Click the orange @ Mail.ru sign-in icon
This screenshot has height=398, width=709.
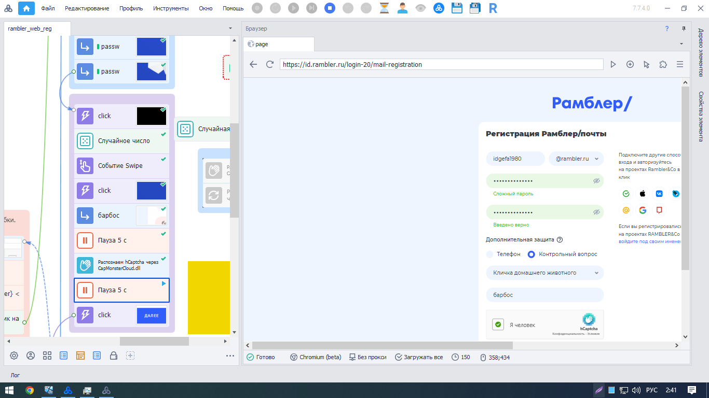click(626, 210)
